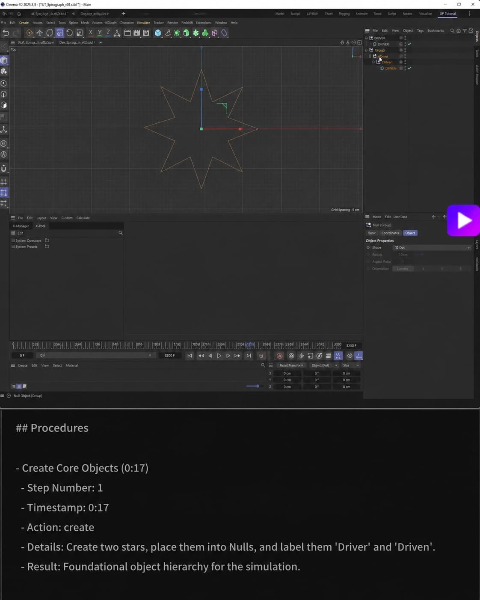Add a Cube primitive
The image size is (480, 600).
coord(158,33)
